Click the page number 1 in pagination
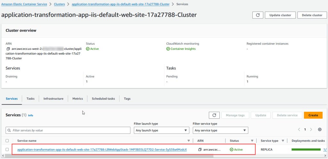328x159 pixels. point(305,129)
